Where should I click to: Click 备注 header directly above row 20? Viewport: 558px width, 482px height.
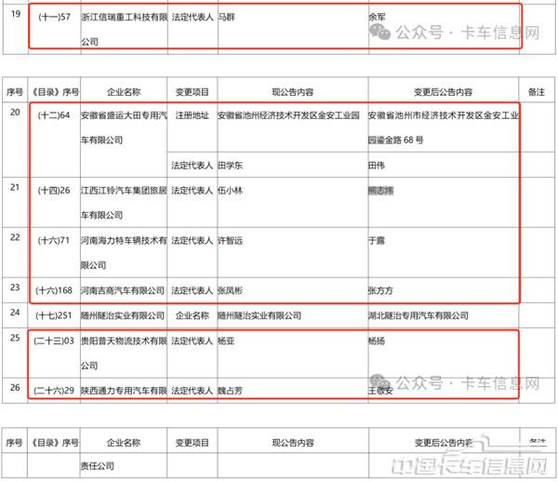point(537,92)
